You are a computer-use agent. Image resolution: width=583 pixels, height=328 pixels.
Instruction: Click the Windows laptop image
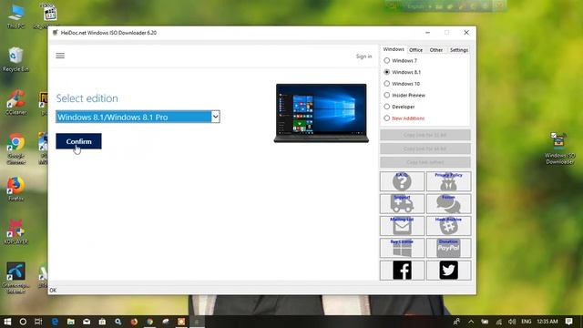pos(322,113)
